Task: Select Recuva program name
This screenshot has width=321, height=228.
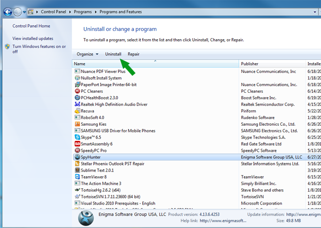Action: pos(88,111)
